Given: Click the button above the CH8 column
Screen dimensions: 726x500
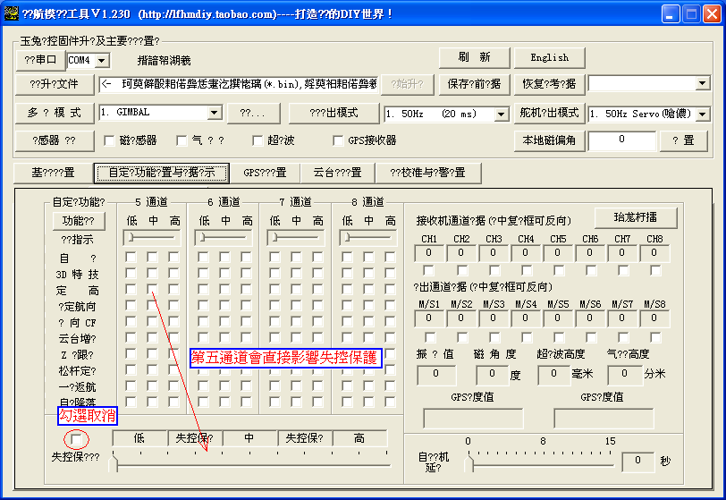Looking at the screenshot, I should 636,217.
